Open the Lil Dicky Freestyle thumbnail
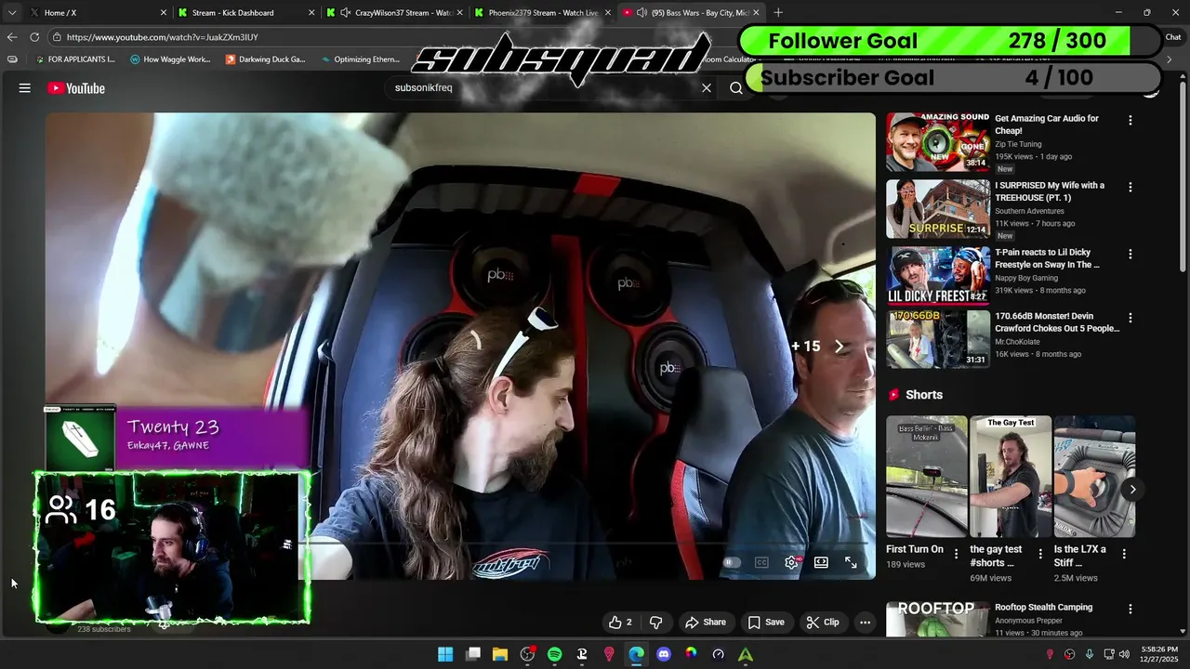 937,276
